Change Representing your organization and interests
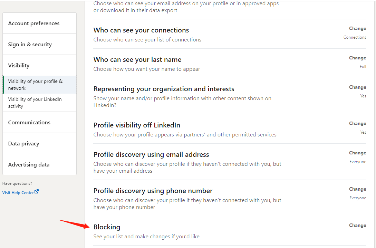 pyautogui.click(x=357, y=87)
